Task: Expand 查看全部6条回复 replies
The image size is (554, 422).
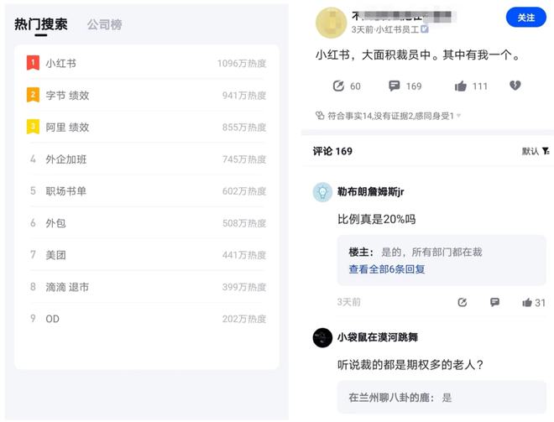Action: click(x=387, y=269)
